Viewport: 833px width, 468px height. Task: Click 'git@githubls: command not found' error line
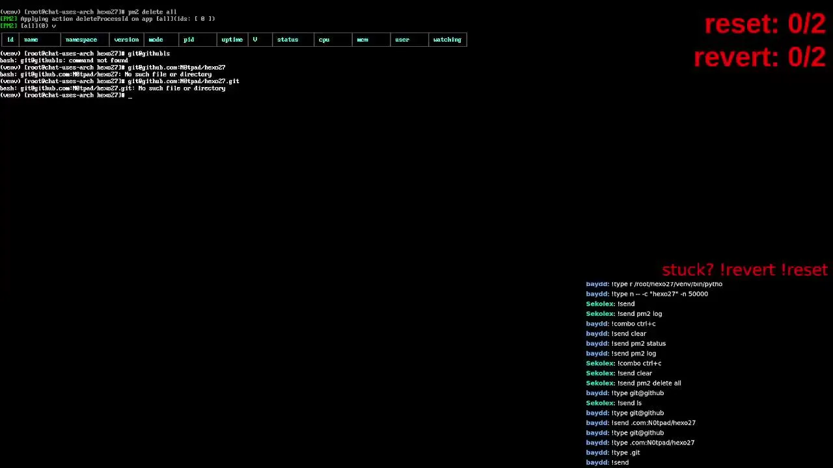pos(64,60)
